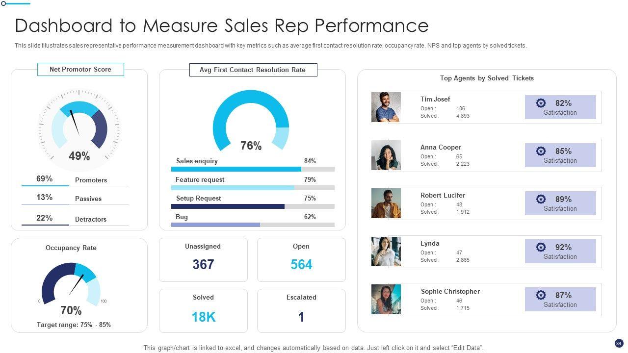This screenshot has height=353, width=628.
Task: Click Sophie Christopher's satisfaction gear icon
Action: [541, 295]
